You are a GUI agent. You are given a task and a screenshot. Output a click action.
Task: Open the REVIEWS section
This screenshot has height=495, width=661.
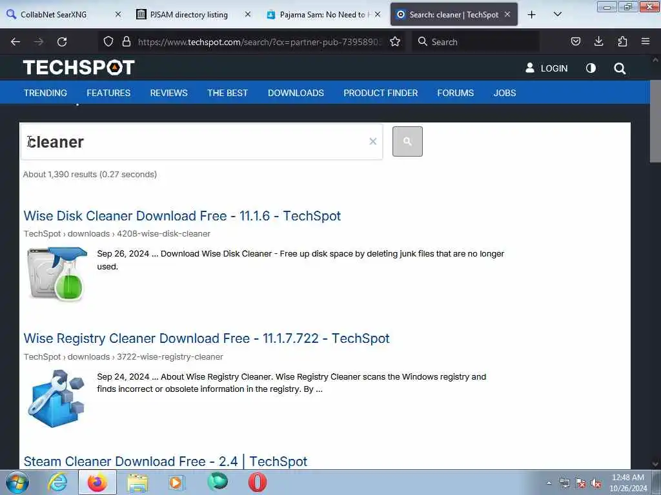pos(168,93)
